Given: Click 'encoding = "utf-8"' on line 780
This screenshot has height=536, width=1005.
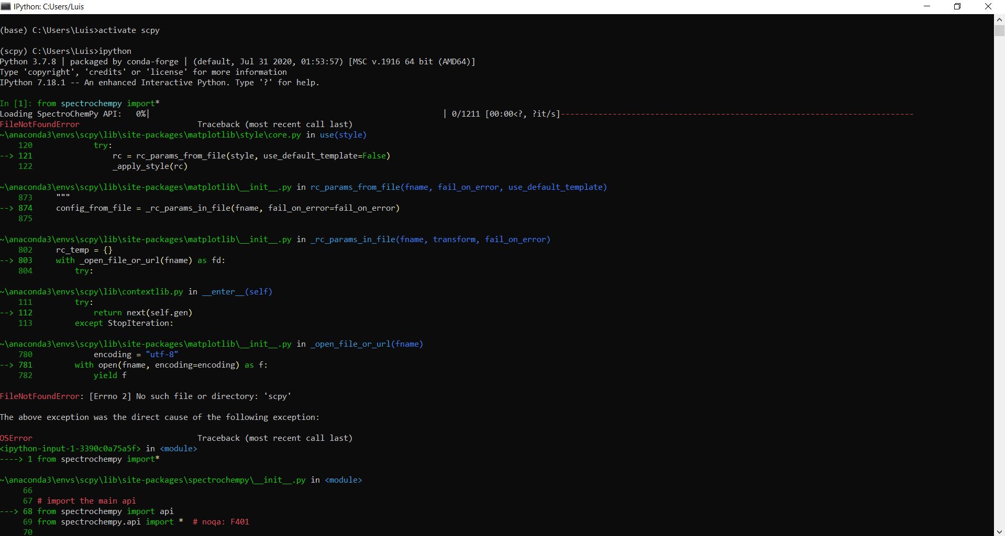Looking at the screenshot, I should (136, 355).
